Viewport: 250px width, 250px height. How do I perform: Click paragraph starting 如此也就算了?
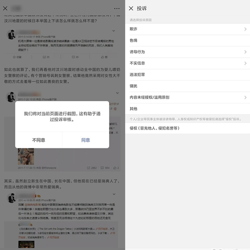click(x=62, y=76)
